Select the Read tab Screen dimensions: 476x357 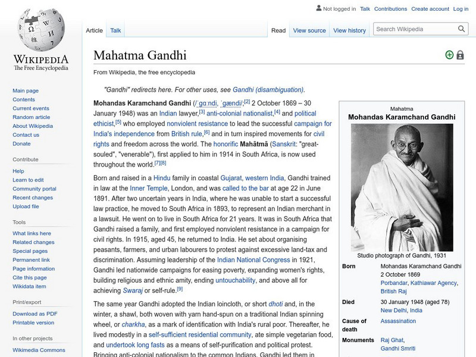coord(278,31)
